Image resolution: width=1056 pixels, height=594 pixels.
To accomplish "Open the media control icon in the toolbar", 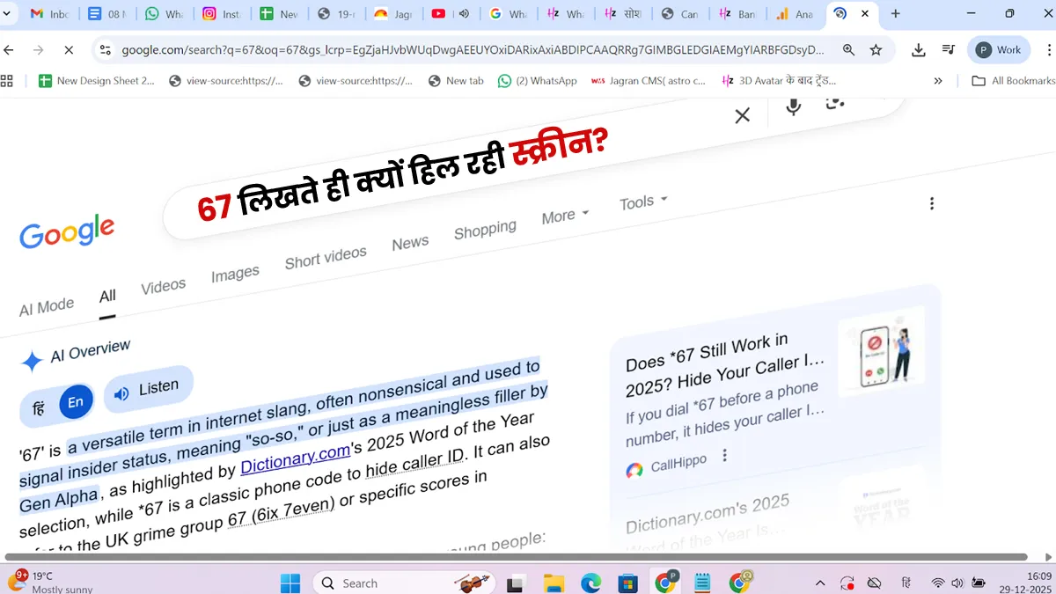I will pos(948,50).
